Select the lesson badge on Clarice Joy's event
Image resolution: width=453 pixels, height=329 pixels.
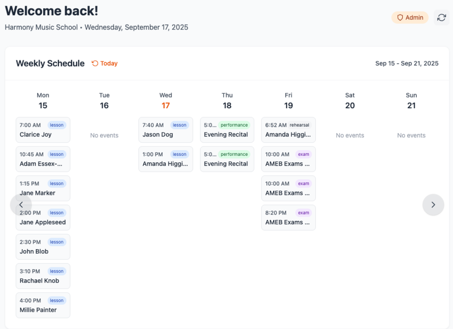[57, 125]
